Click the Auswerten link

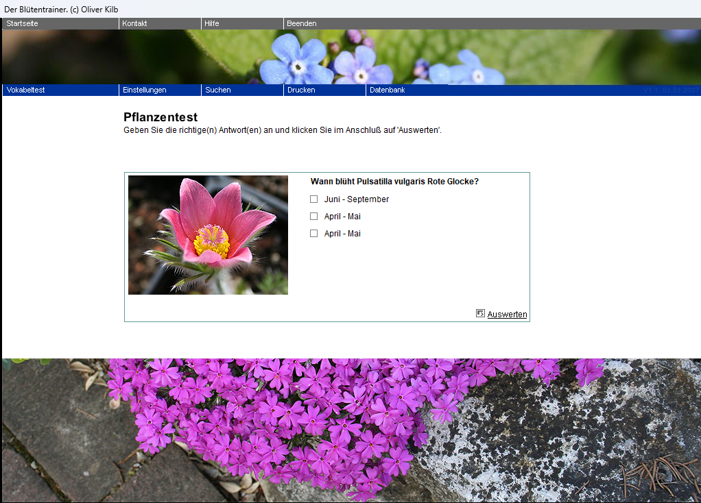click(x=507, y=315)
